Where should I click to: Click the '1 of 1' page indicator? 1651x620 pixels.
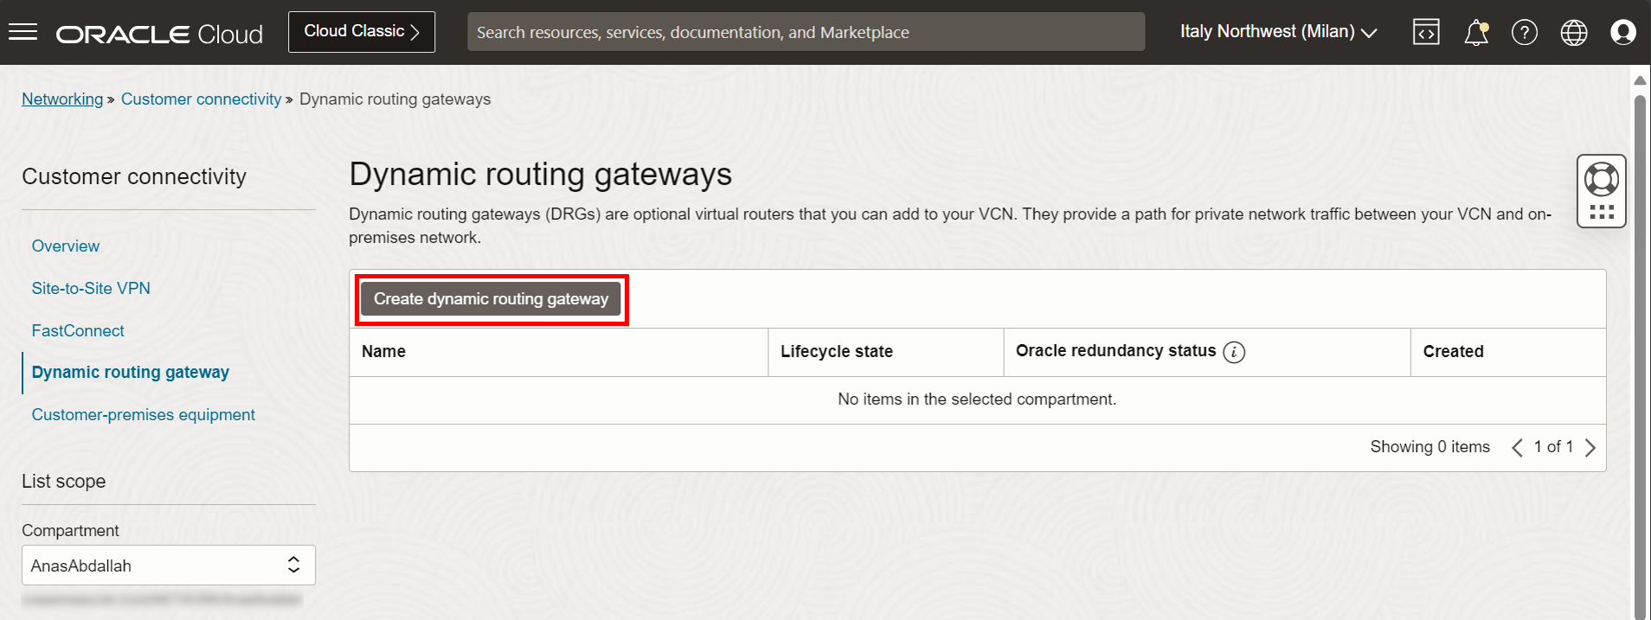(1553, 447)
